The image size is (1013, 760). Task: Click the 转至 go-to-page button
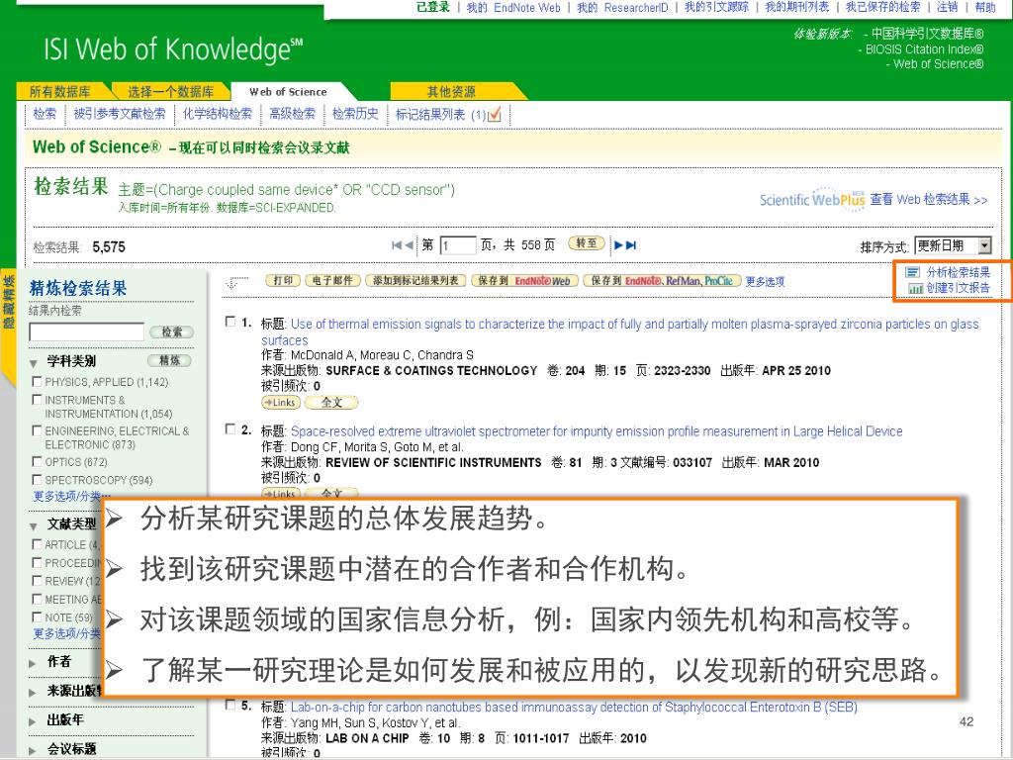[x=586, y=243]
